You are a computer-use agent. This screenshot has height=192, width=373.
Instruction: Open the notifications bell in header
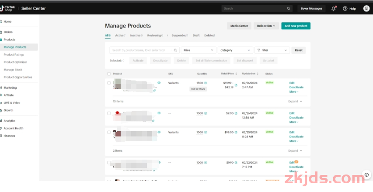[334, 8]
